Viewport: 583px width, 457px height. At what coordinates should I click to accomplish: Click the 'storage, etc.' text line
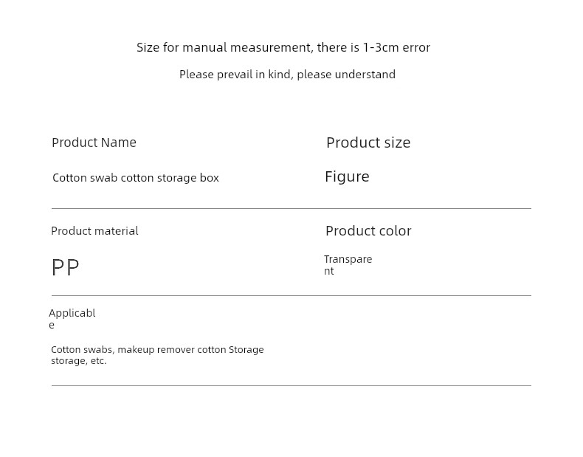pyautogui.click(x=79, y=361)
